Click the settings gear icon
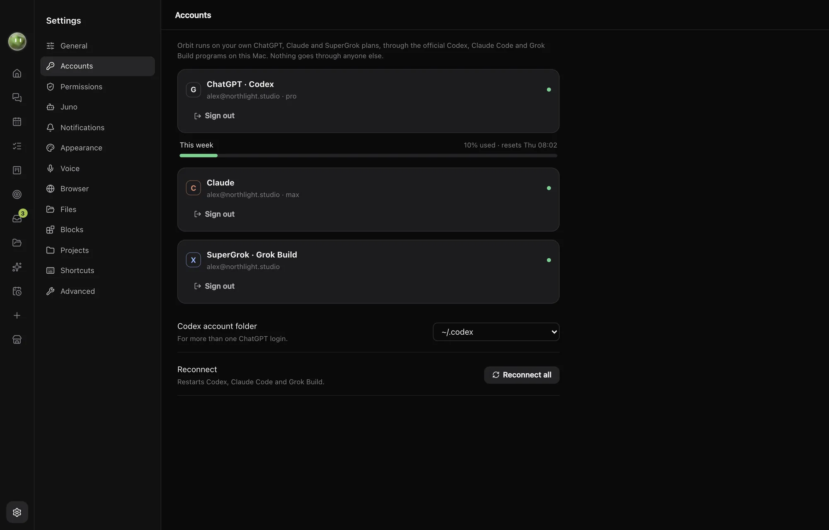The width and height of the screenshot is (829, 530). (x=17, y=512)
